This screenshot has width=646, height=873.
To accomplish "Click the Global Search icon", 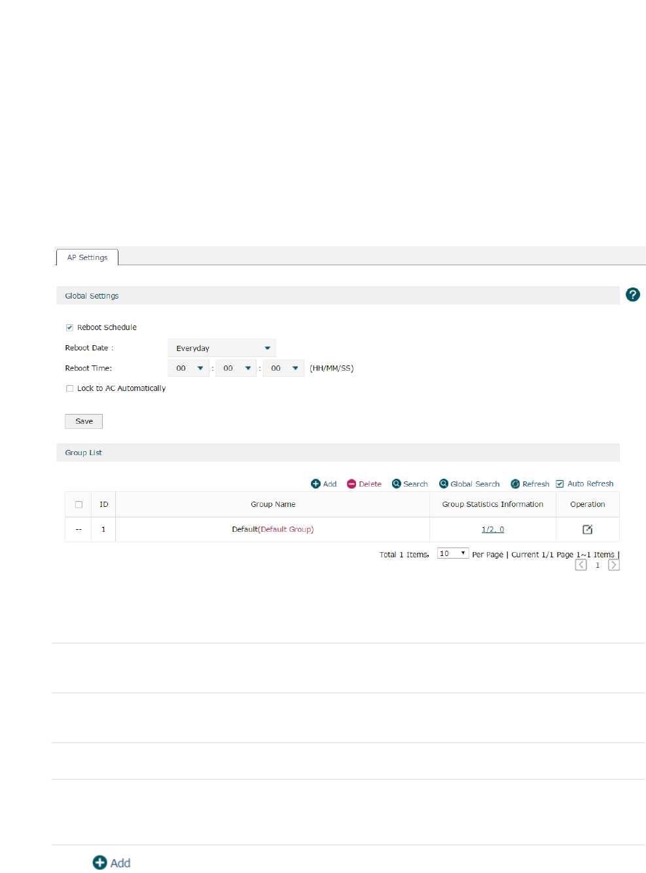I will coord(444,484).
